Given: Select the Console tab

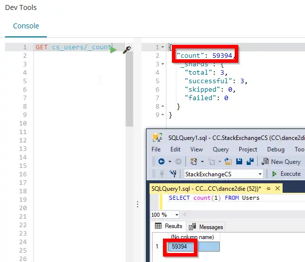Looking at the screenshot, I should [x=26, y=26].
